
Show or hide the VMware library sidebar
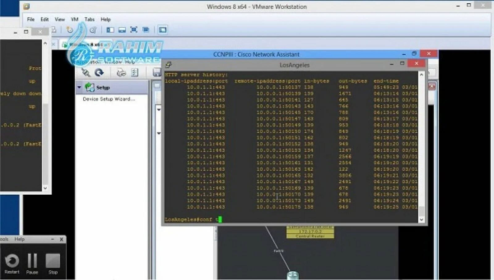pyautogui.click(x=110, y=30)
